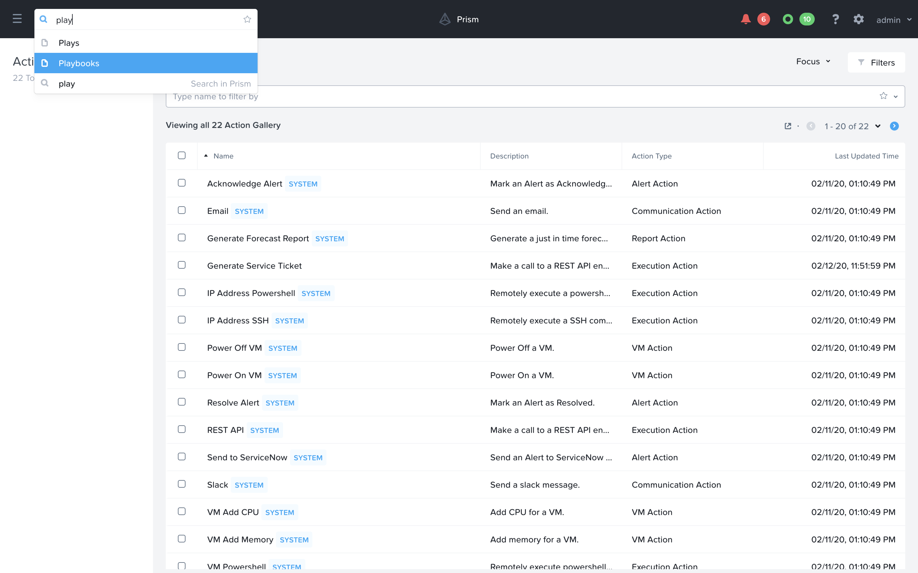918x573 pixels.
Task: Choose 'play' Search in Prism option
Action: point(146,83)
